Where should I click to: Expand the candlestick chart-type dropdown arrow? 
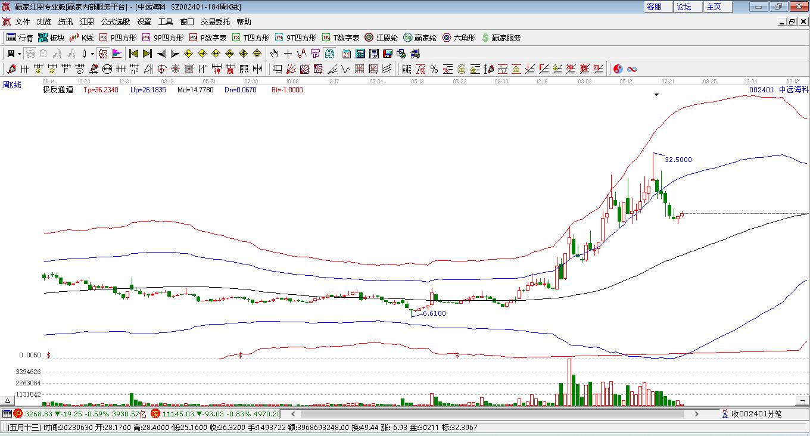click(92, 54)
